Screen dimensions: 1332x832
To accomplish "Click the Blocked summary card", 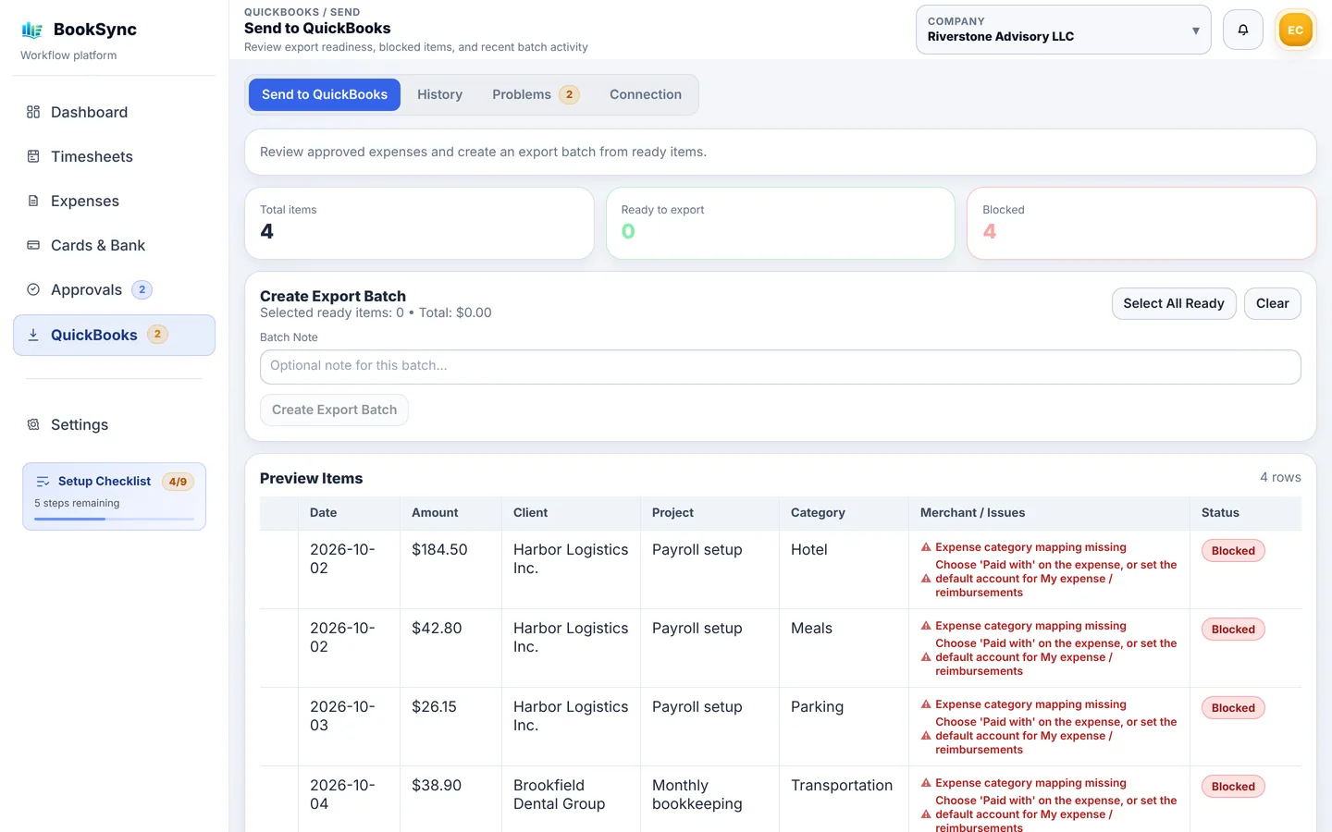I will pyautogui.click(x=1141, y=223).
